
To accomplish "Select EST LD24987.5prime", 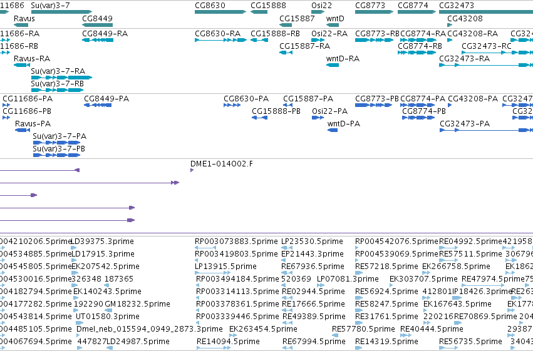I will coord(138,342).
